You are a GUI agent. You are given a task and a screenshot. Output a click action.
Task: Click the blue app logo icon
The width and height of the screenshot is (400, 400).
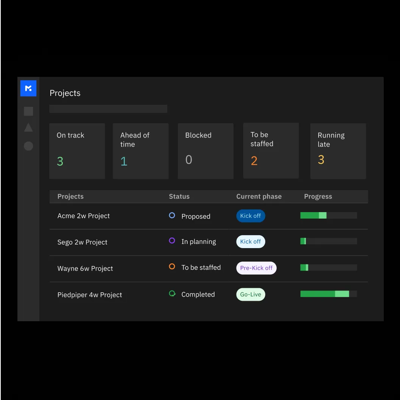pyautogui.click(x=28, y=88)
